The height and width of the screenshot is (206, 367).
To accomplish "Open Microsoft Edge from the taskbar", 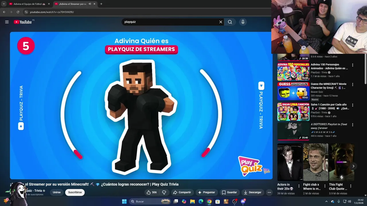I will pyautogui.click(x=201, y=201).
